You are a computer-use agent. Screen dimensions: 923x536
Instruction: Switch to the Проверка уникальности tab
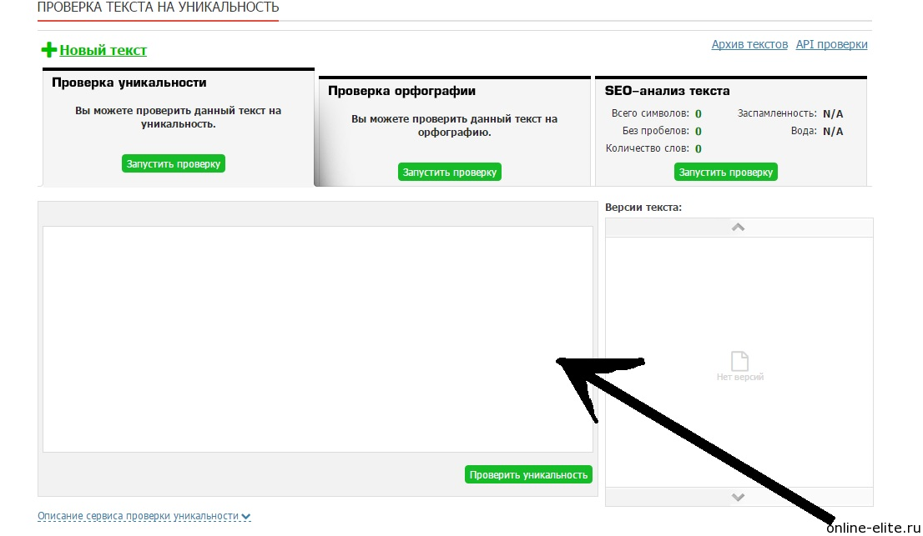[x=129, y=83]
